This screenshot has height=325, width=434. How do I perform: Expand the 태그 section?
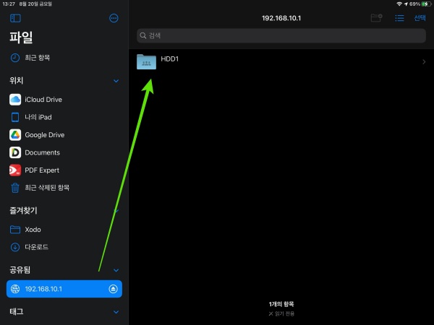[116, 311]
